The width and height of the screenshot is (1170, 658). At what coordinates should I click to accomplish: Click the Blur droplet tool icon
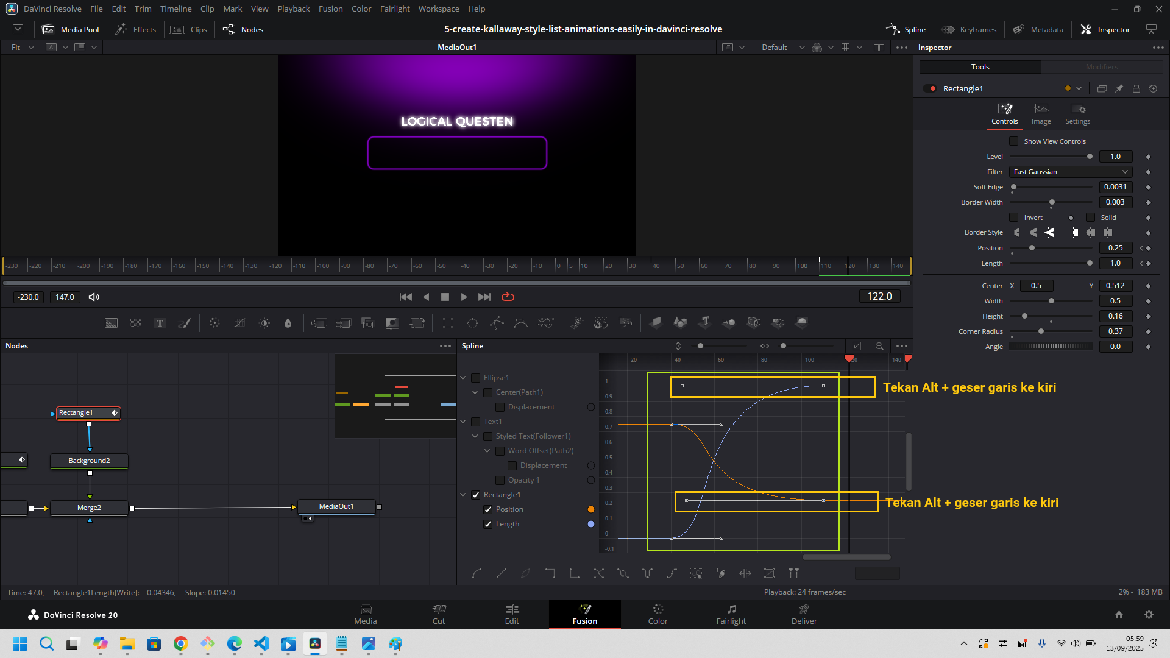[288, 323]
